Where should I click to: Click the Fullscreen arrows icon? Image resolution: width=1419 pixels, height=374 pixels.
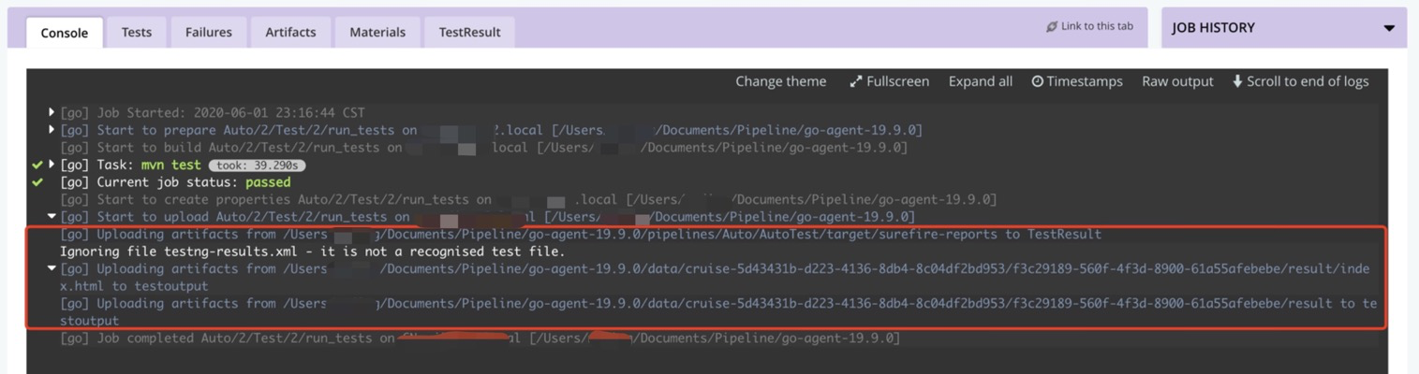pos(855,81)
